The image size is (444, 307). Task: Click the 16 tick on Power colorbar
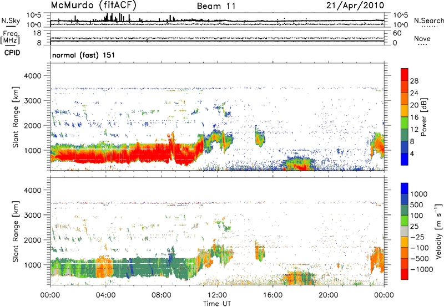(414, 117)
